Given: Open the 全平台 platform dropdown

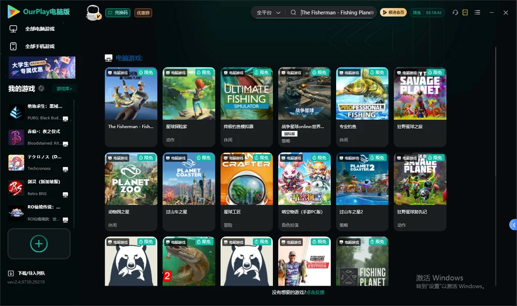Looking at the screenshot, I should click(x=268, y=12).
